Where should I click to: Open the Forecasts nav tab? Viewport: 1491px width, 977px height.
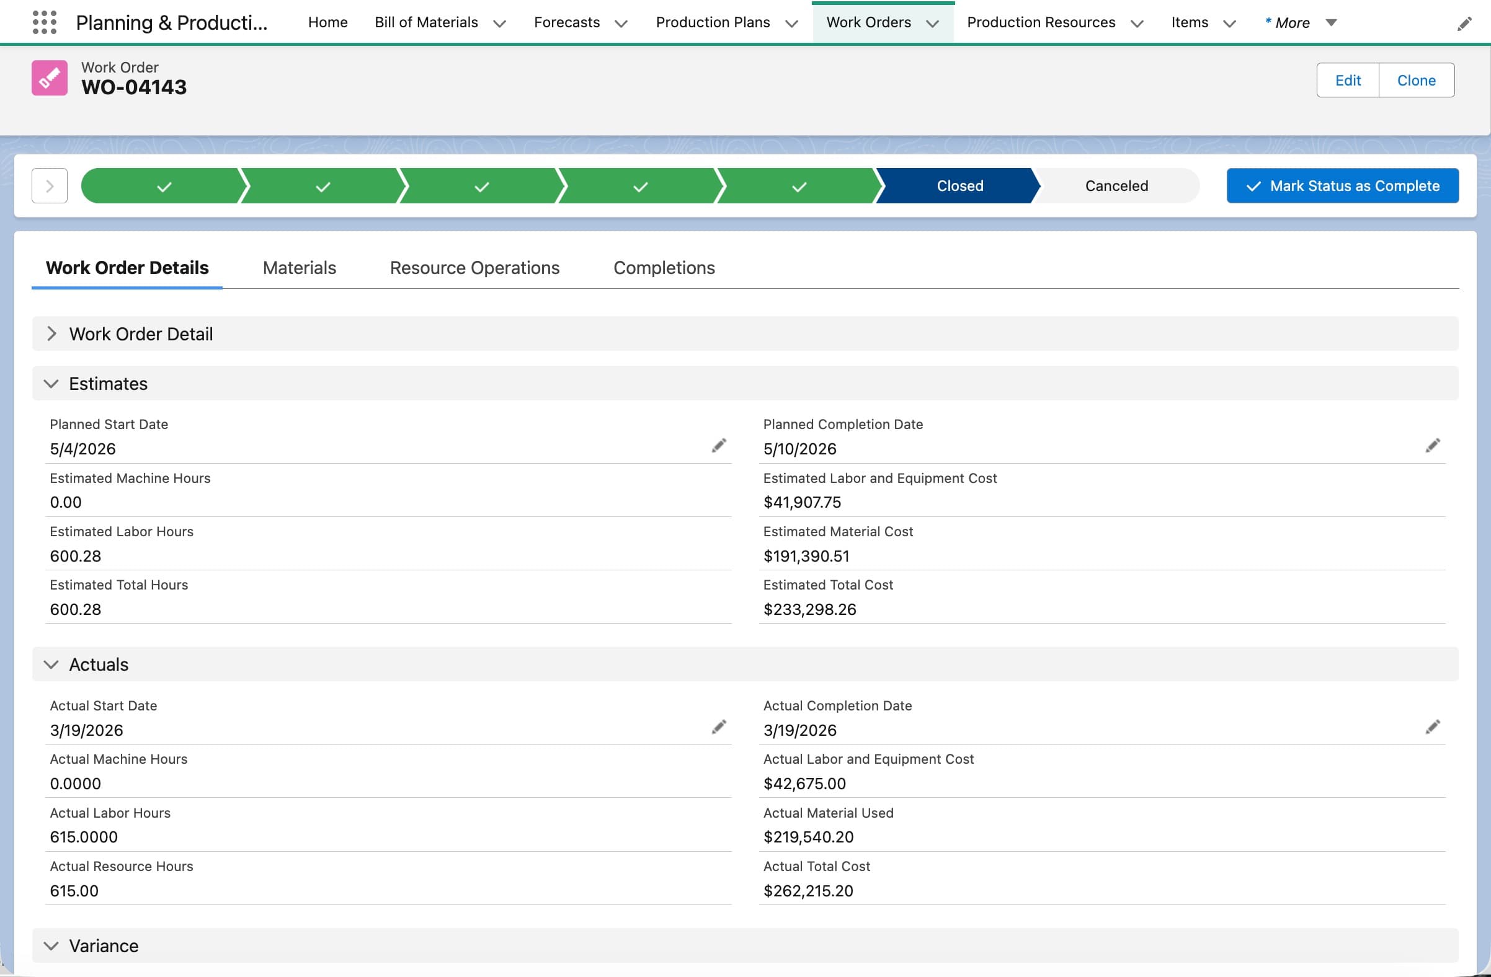tap(566, 22)
